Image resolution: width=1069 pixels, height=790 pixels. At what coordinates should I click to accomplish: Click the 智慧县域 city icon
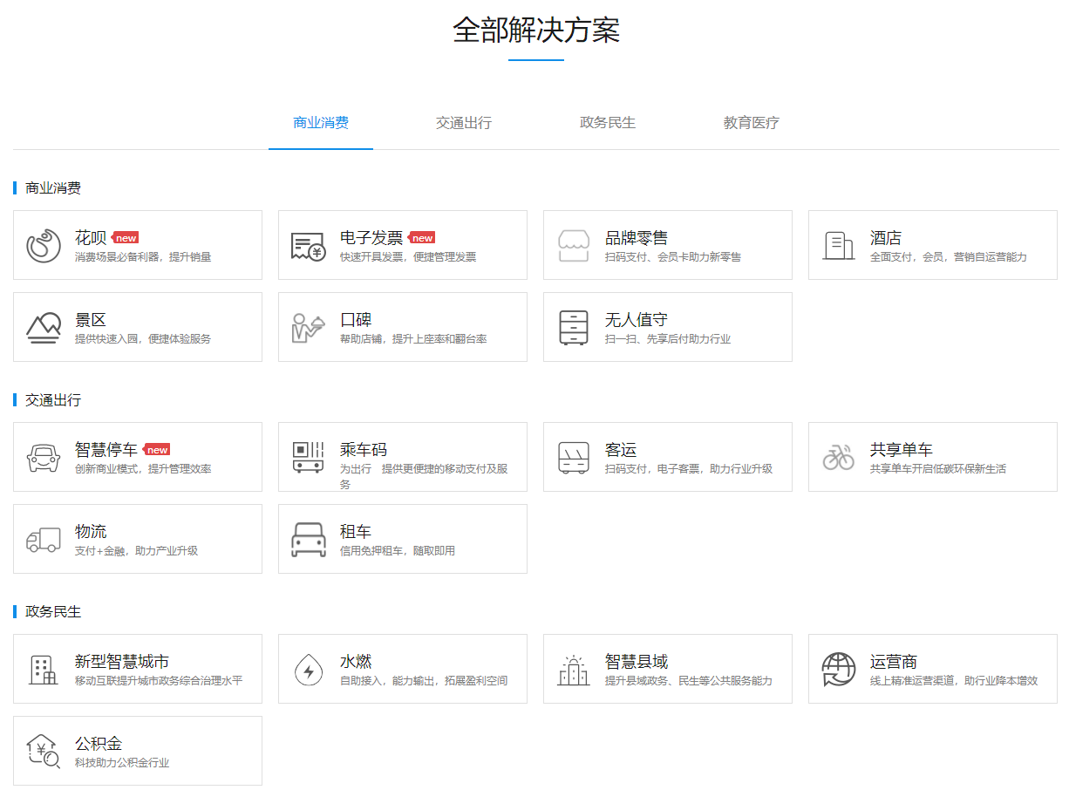click(x=574, y=670)
